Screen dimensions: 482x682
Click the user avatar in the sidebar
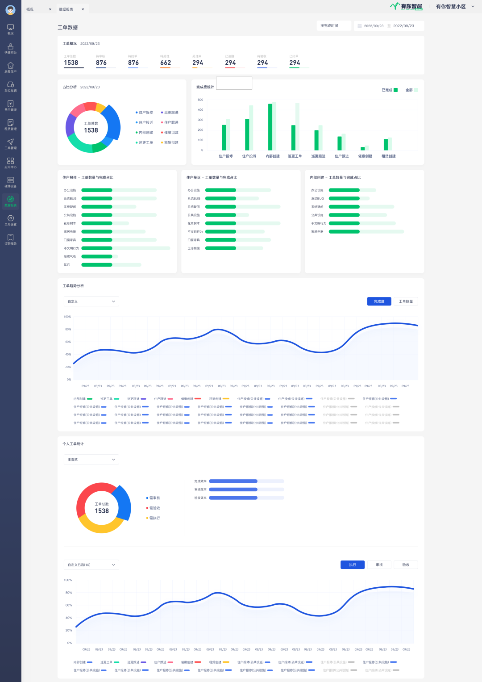tap(10, 10)
